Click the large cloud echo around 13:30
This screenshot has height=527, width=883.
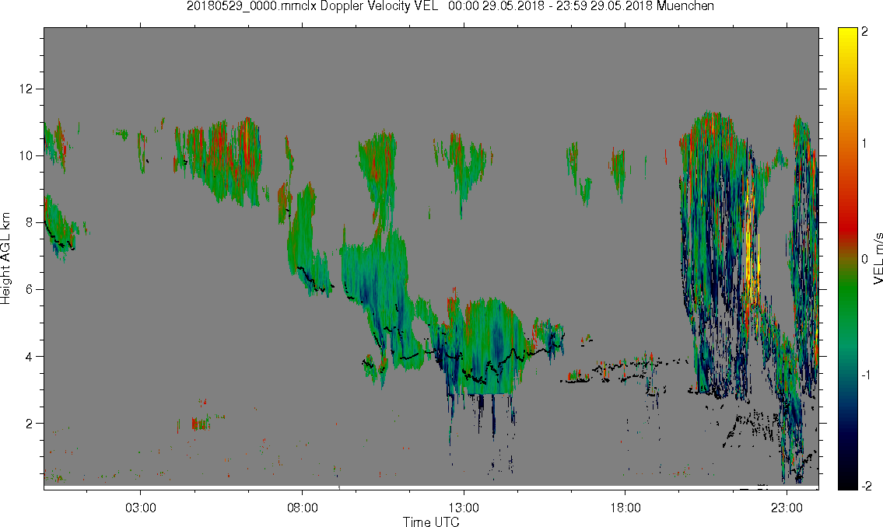pos(492,346)
